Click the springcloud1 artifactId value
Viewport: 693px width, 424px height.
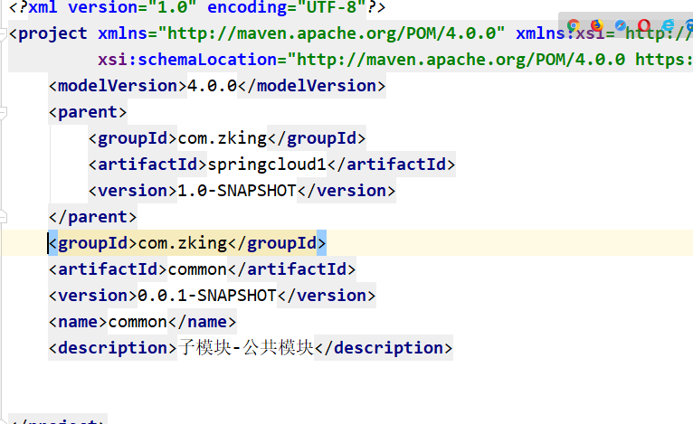pos(267,165)
